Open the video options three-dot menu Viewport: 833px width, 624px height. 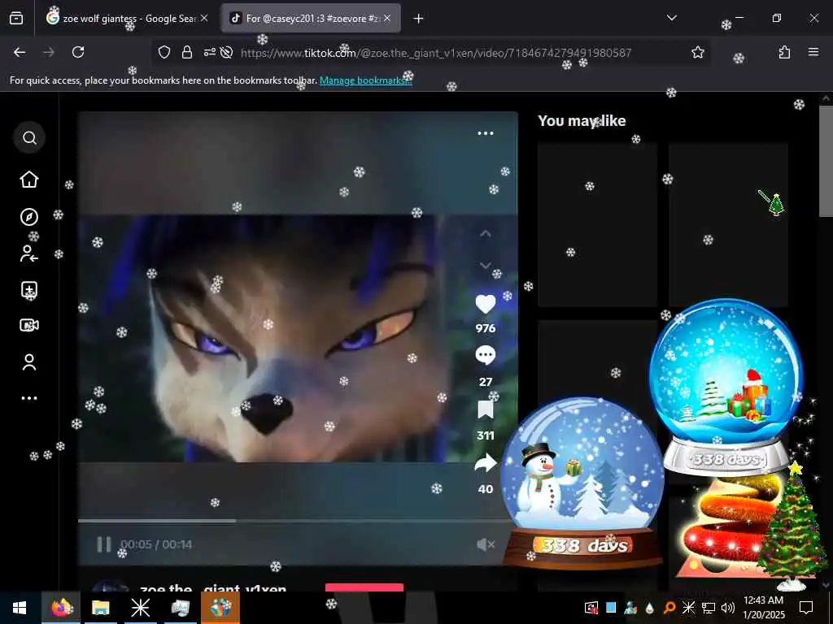[x=486, y=133]
